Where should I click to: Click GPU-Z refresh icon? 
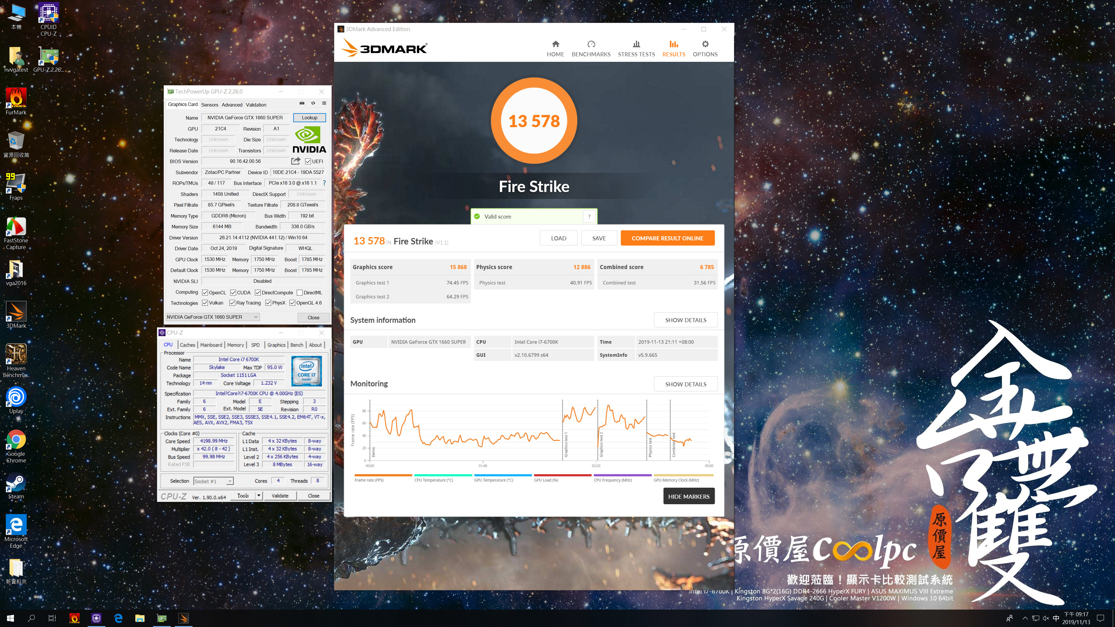tap(313, 103)
